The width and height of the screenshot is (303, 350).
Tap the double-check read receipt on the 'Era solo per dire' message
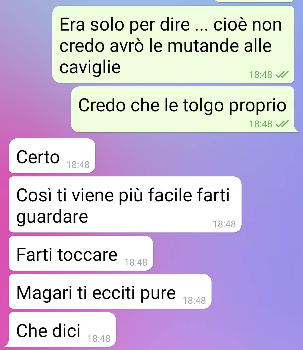[282, 75]
